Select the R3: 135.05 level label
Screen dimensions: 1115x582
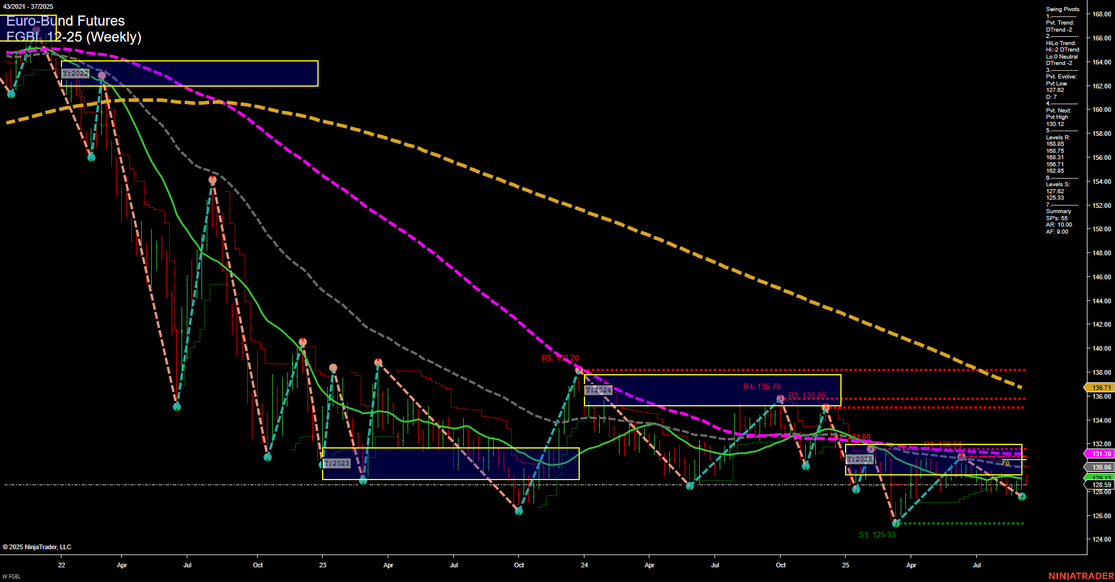coord(807,396)
